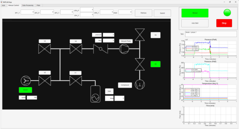
Task: Click the check valve symbol under the flow field
Action: 101,49
